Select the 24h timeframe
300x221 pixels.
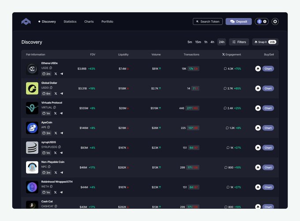click(221, 42)
